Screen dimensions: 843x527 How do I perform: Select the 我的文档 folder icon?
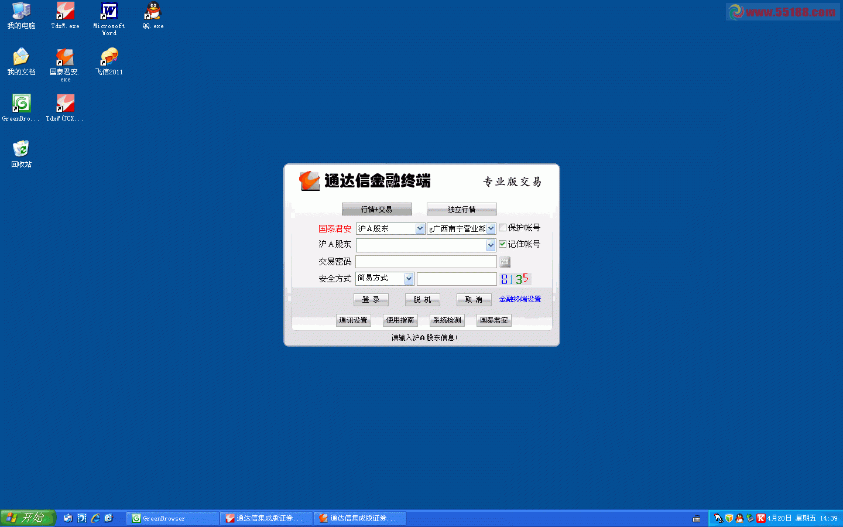tap(22, 62)
